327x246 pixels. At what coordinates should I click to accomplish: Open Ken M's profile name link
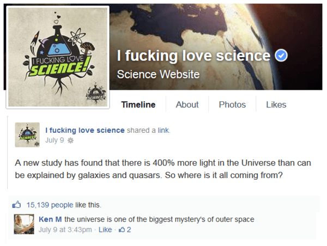tap(50, 219)
